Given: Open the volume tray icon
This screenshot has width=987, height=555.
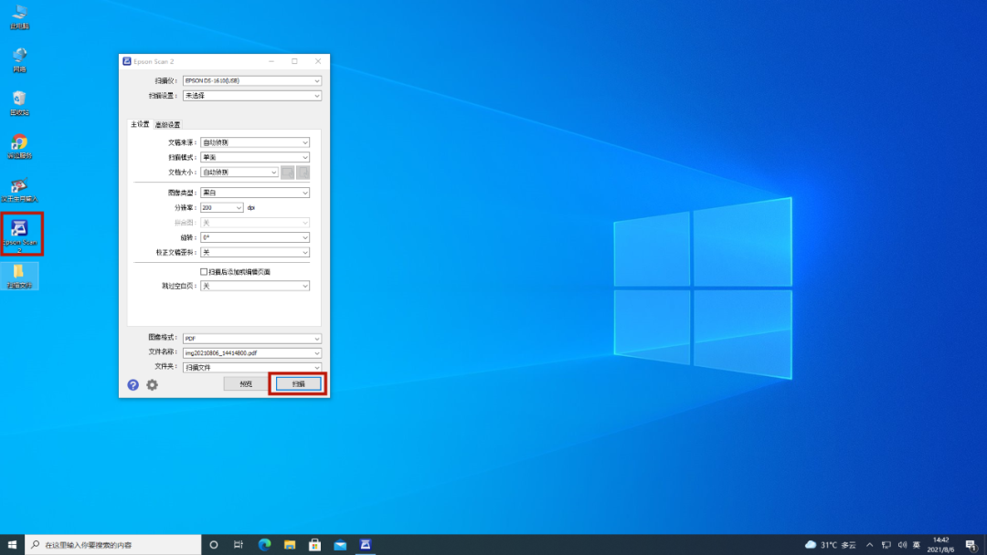Looking at the screenshot, I should click(902, 544).
